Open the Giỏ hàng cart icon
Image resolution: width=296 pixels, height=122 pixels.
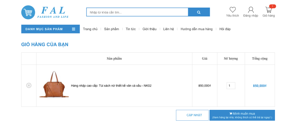pos(268,10)
